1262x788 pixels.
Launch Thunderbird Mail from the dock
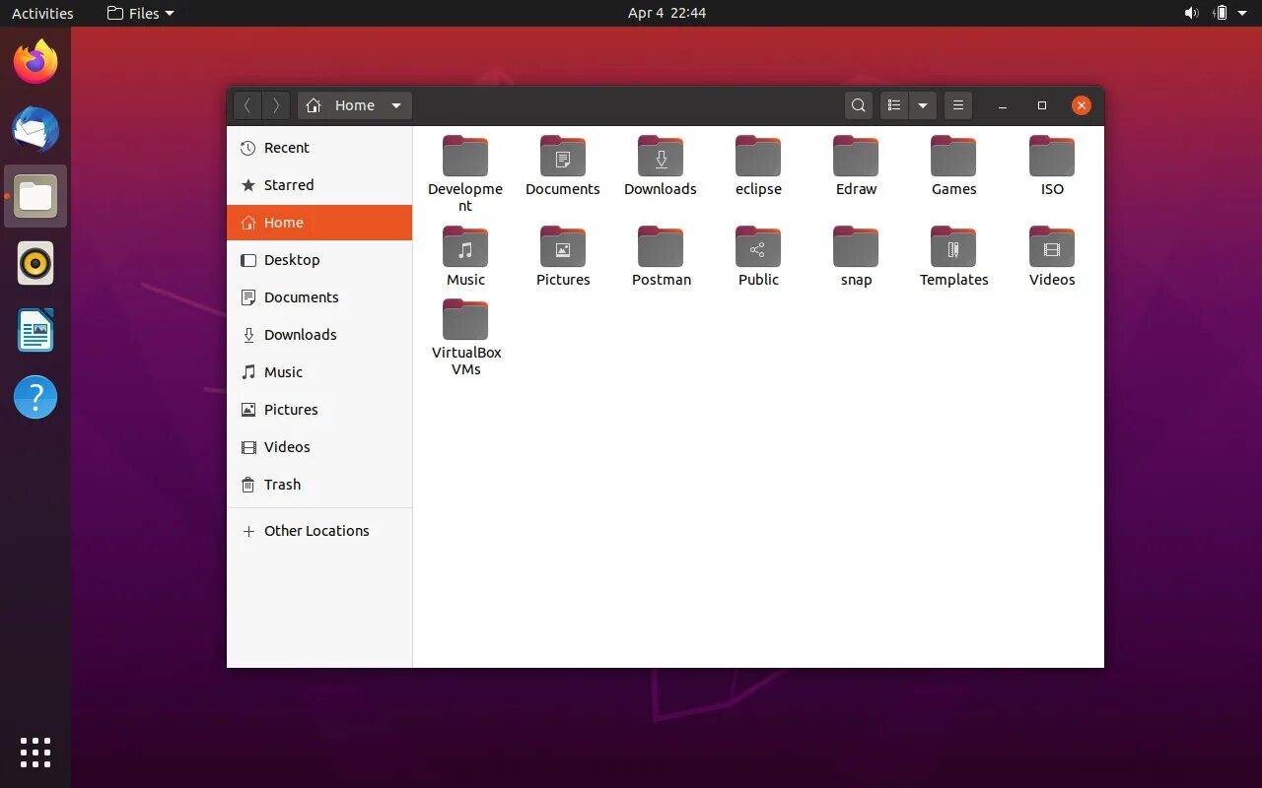coord(35,129)
